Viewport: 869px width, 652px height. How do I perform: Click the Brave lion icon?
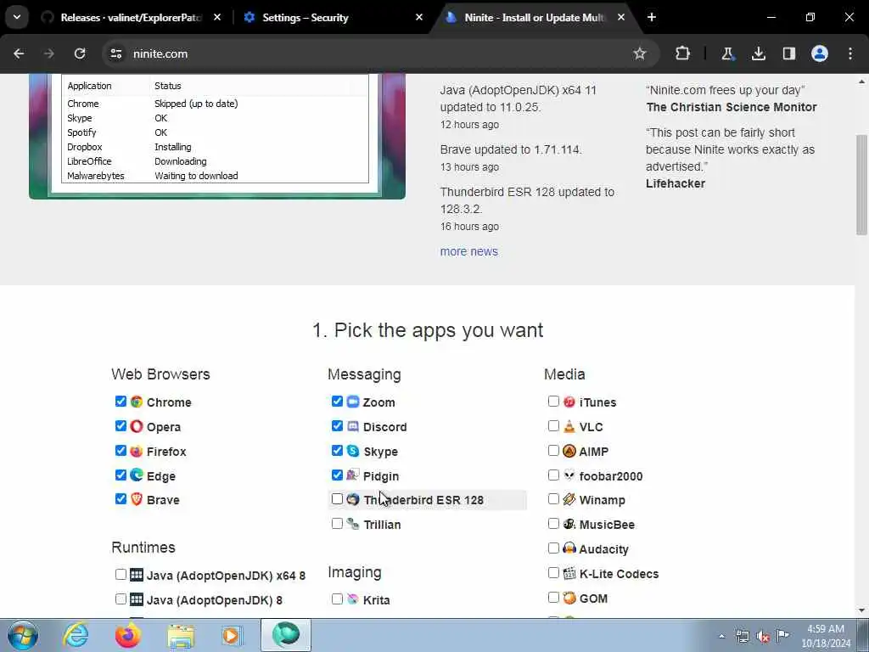(137, 499)
